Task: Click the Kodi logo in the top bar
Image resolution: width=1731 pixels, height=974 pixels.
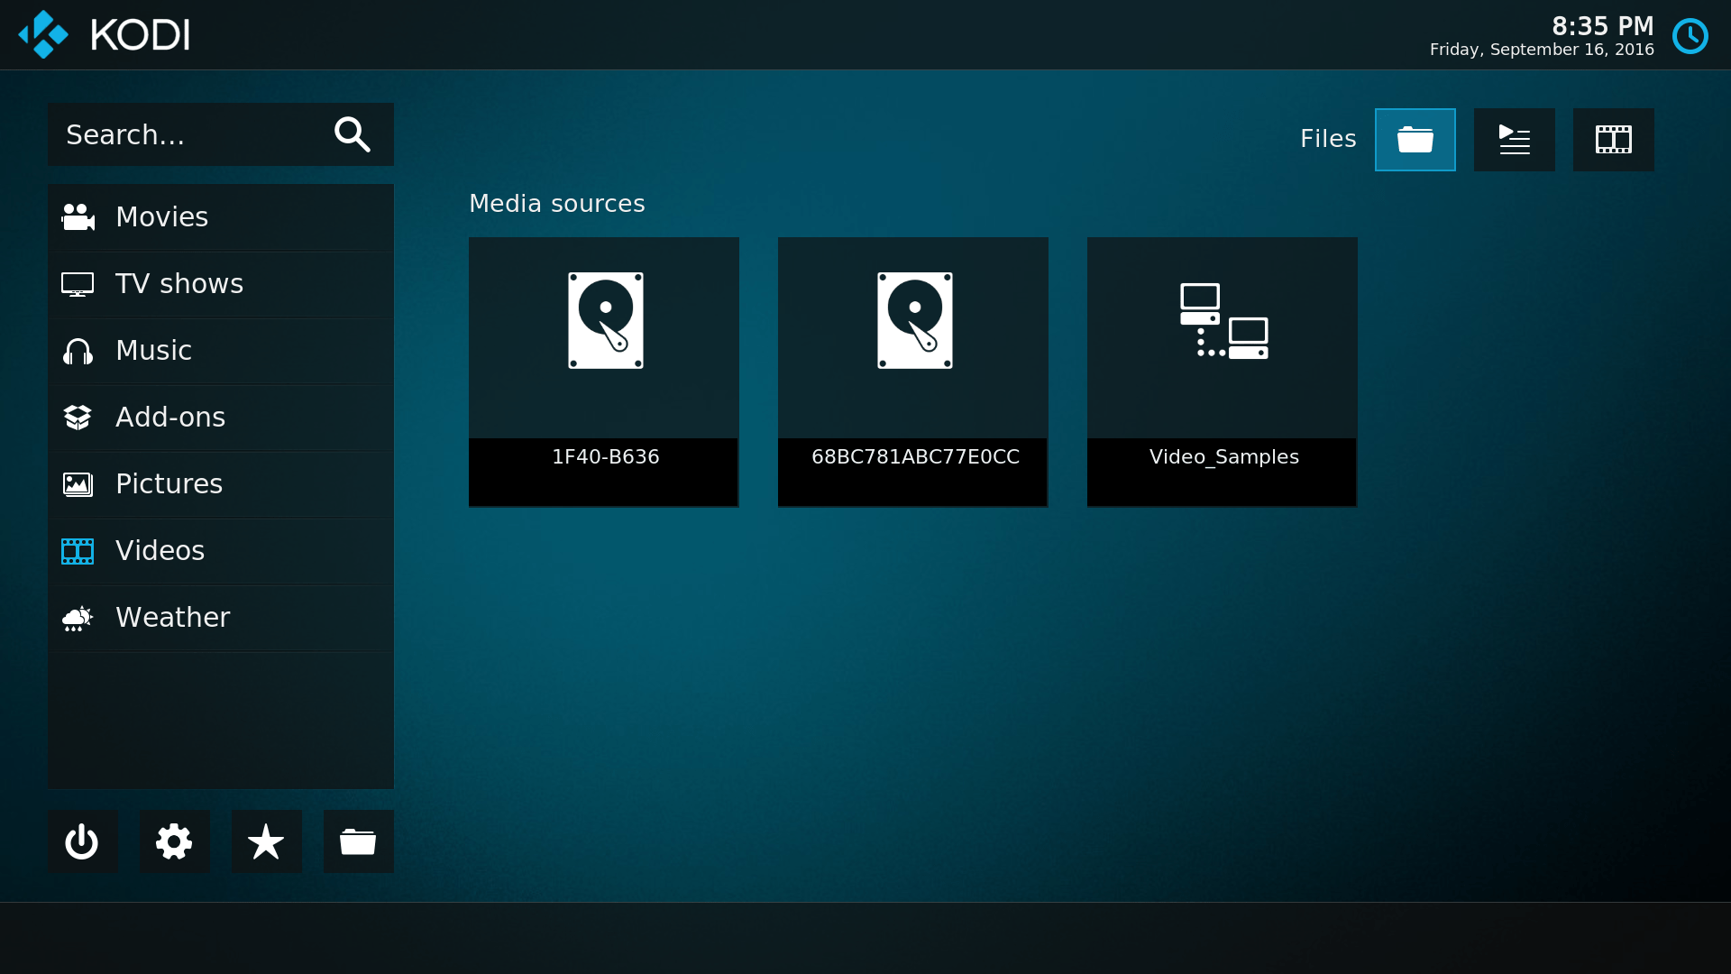Action: (x=42, y=34)
